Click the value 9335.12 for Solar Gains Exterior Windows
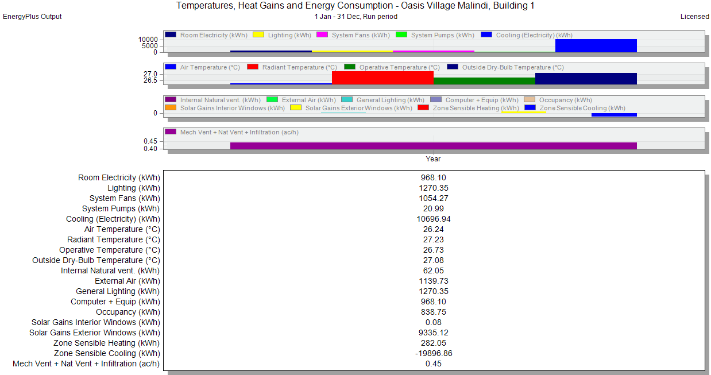This screenshot has height=375, width=711. [x=434, y=333]
